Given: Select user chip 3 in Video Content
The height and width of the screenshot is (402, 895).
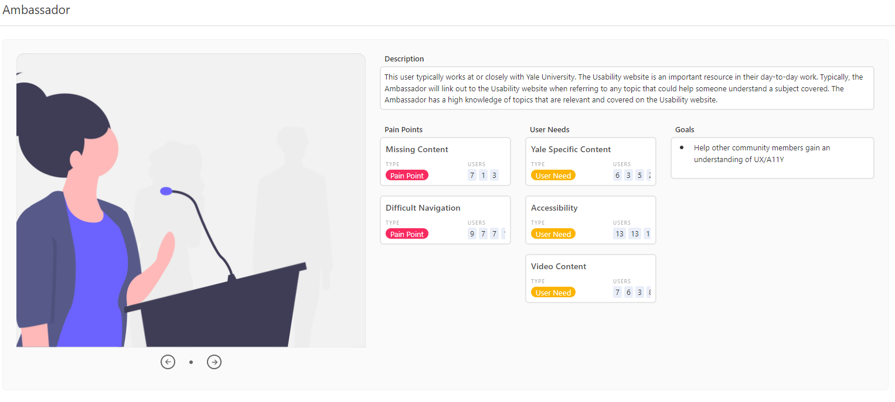Looking at the screenshot, I should click(x=639, y=293).
